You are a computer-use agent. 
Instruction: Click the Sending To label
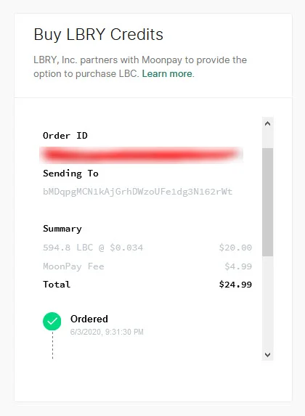point(71,174)
